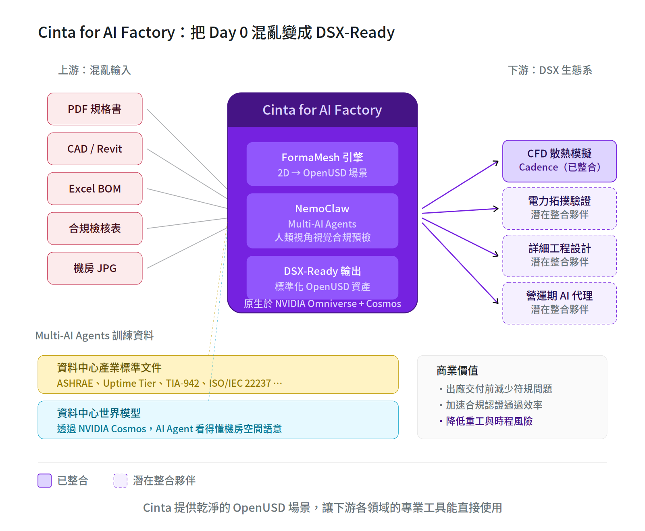The image size is (645, 531).
Task: Click the Excel BOM box
Action: click(x=95, y=189)
